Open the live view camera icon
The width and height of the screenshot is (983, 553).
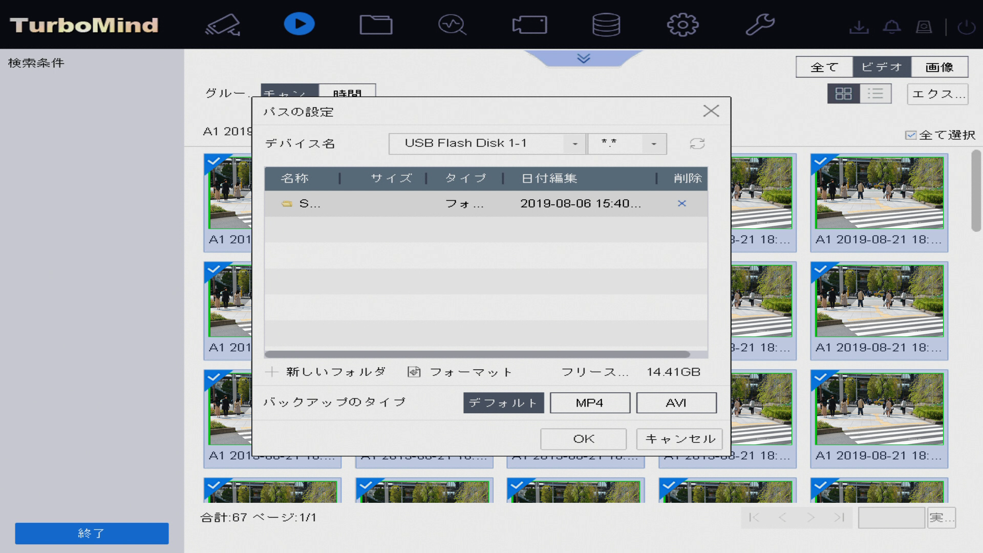(x=223, y=25)
